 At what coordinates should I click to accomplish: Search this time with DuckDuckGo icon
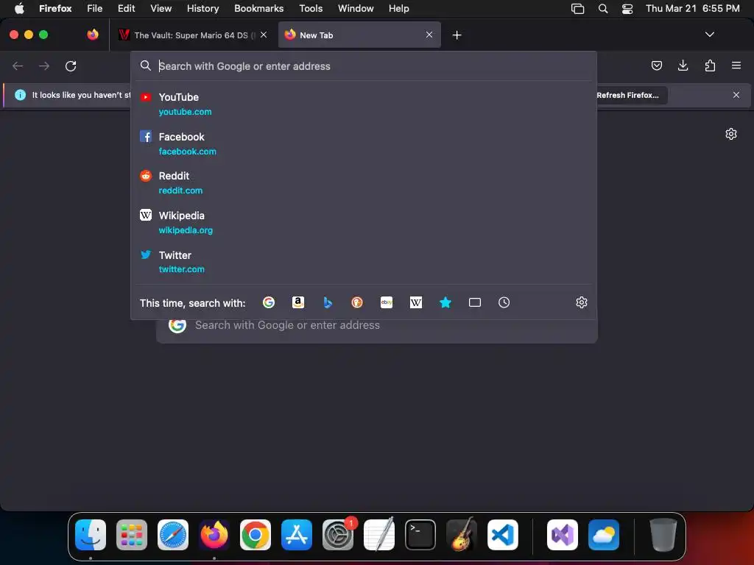[357, 302]
